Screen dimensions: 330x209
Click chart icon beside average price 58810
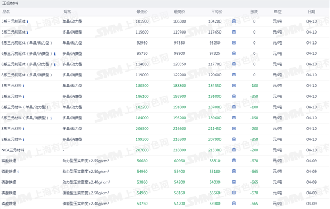[x=234, y=161]
